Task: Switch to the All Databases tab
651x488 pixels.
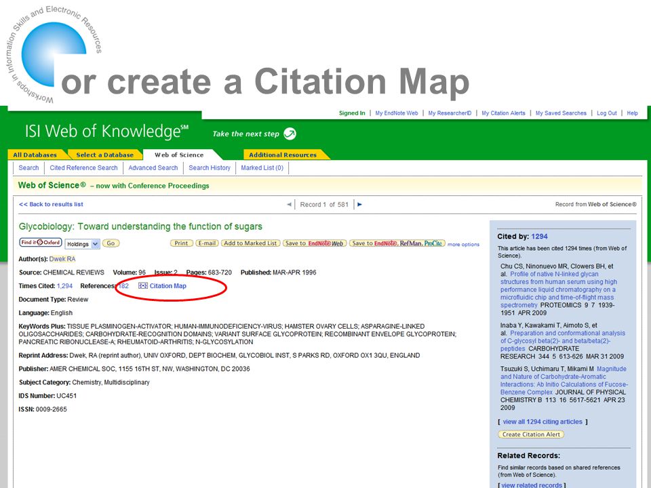Action: pyautogui.click(x=35, y=155)
